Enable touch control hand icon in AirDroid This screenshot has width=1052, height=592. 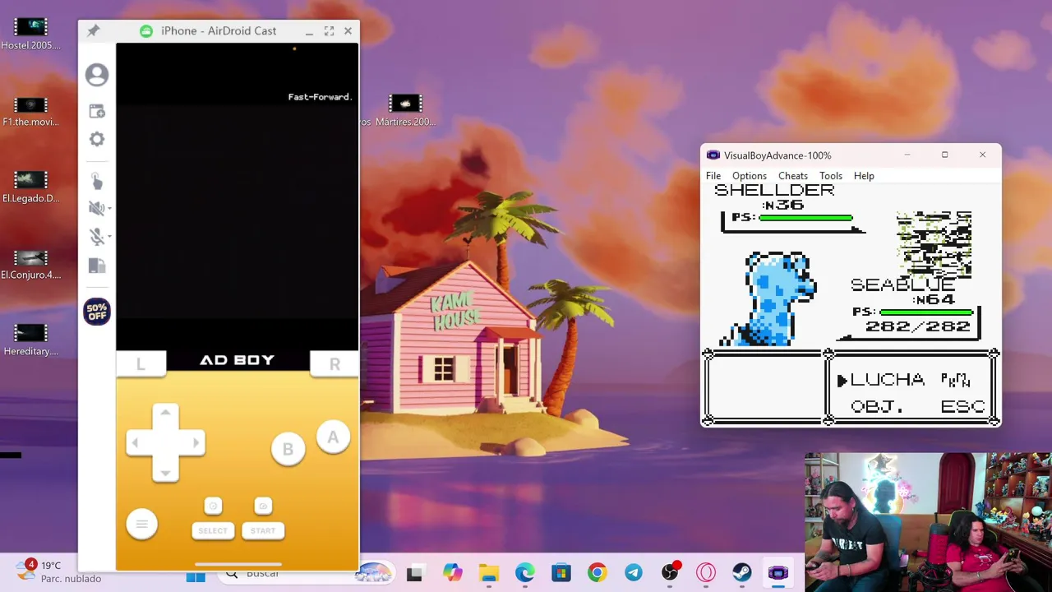[96, 181]
